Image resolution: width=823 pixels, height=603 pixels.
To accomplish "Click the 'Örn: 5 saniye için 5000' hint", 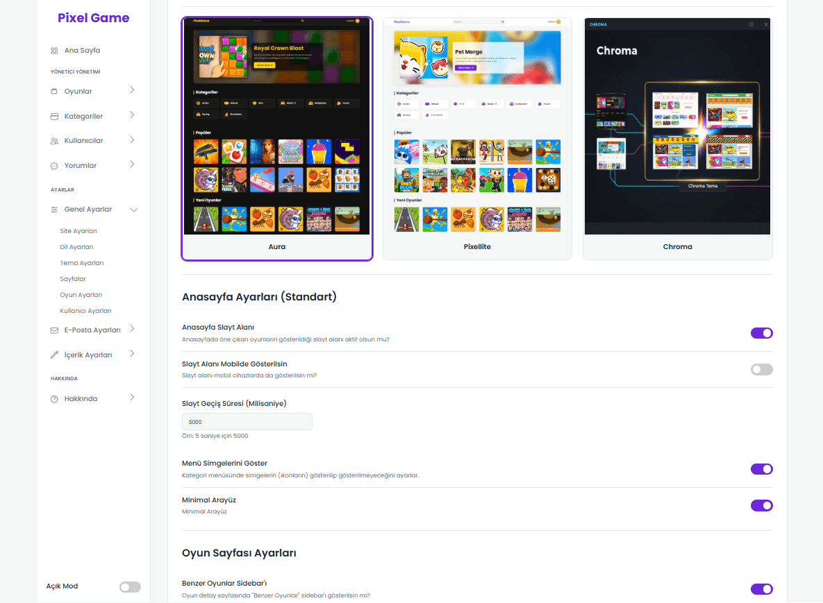I will (x=215, y=436).
